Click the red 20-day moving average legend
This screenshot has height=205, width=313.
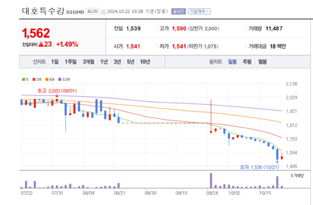coord(37,80)
